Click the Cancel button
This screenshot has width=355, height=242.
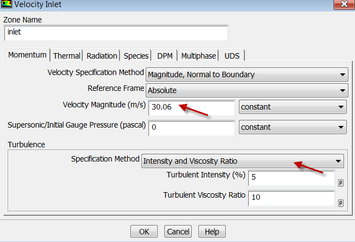coord(178,232)
